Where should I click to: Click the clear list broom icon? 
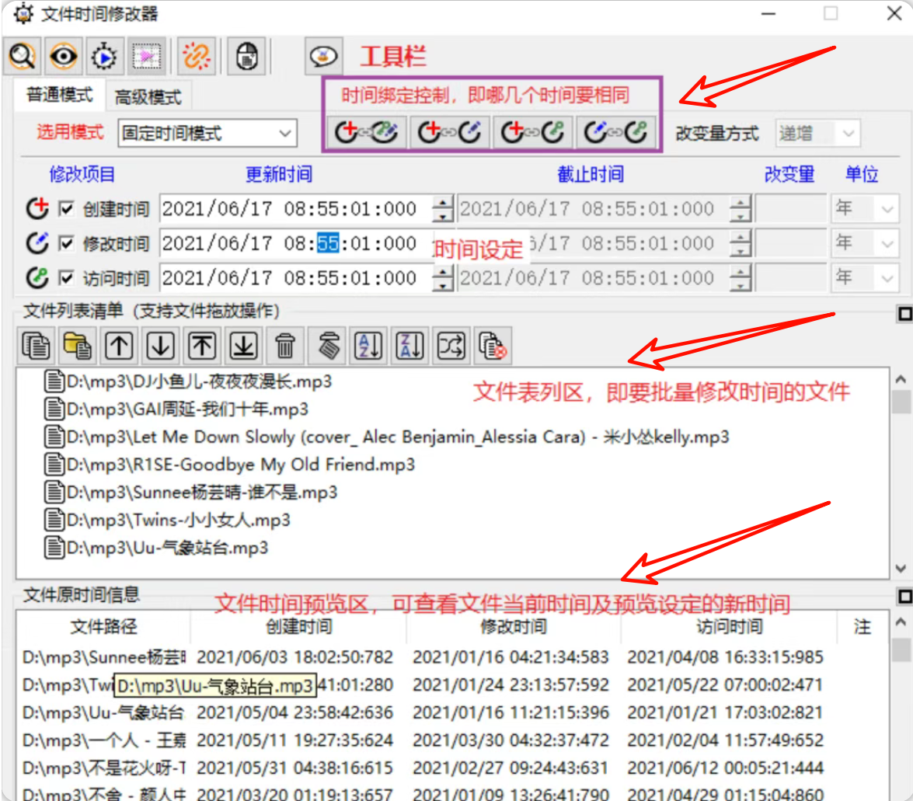click(x=329, y=346)
